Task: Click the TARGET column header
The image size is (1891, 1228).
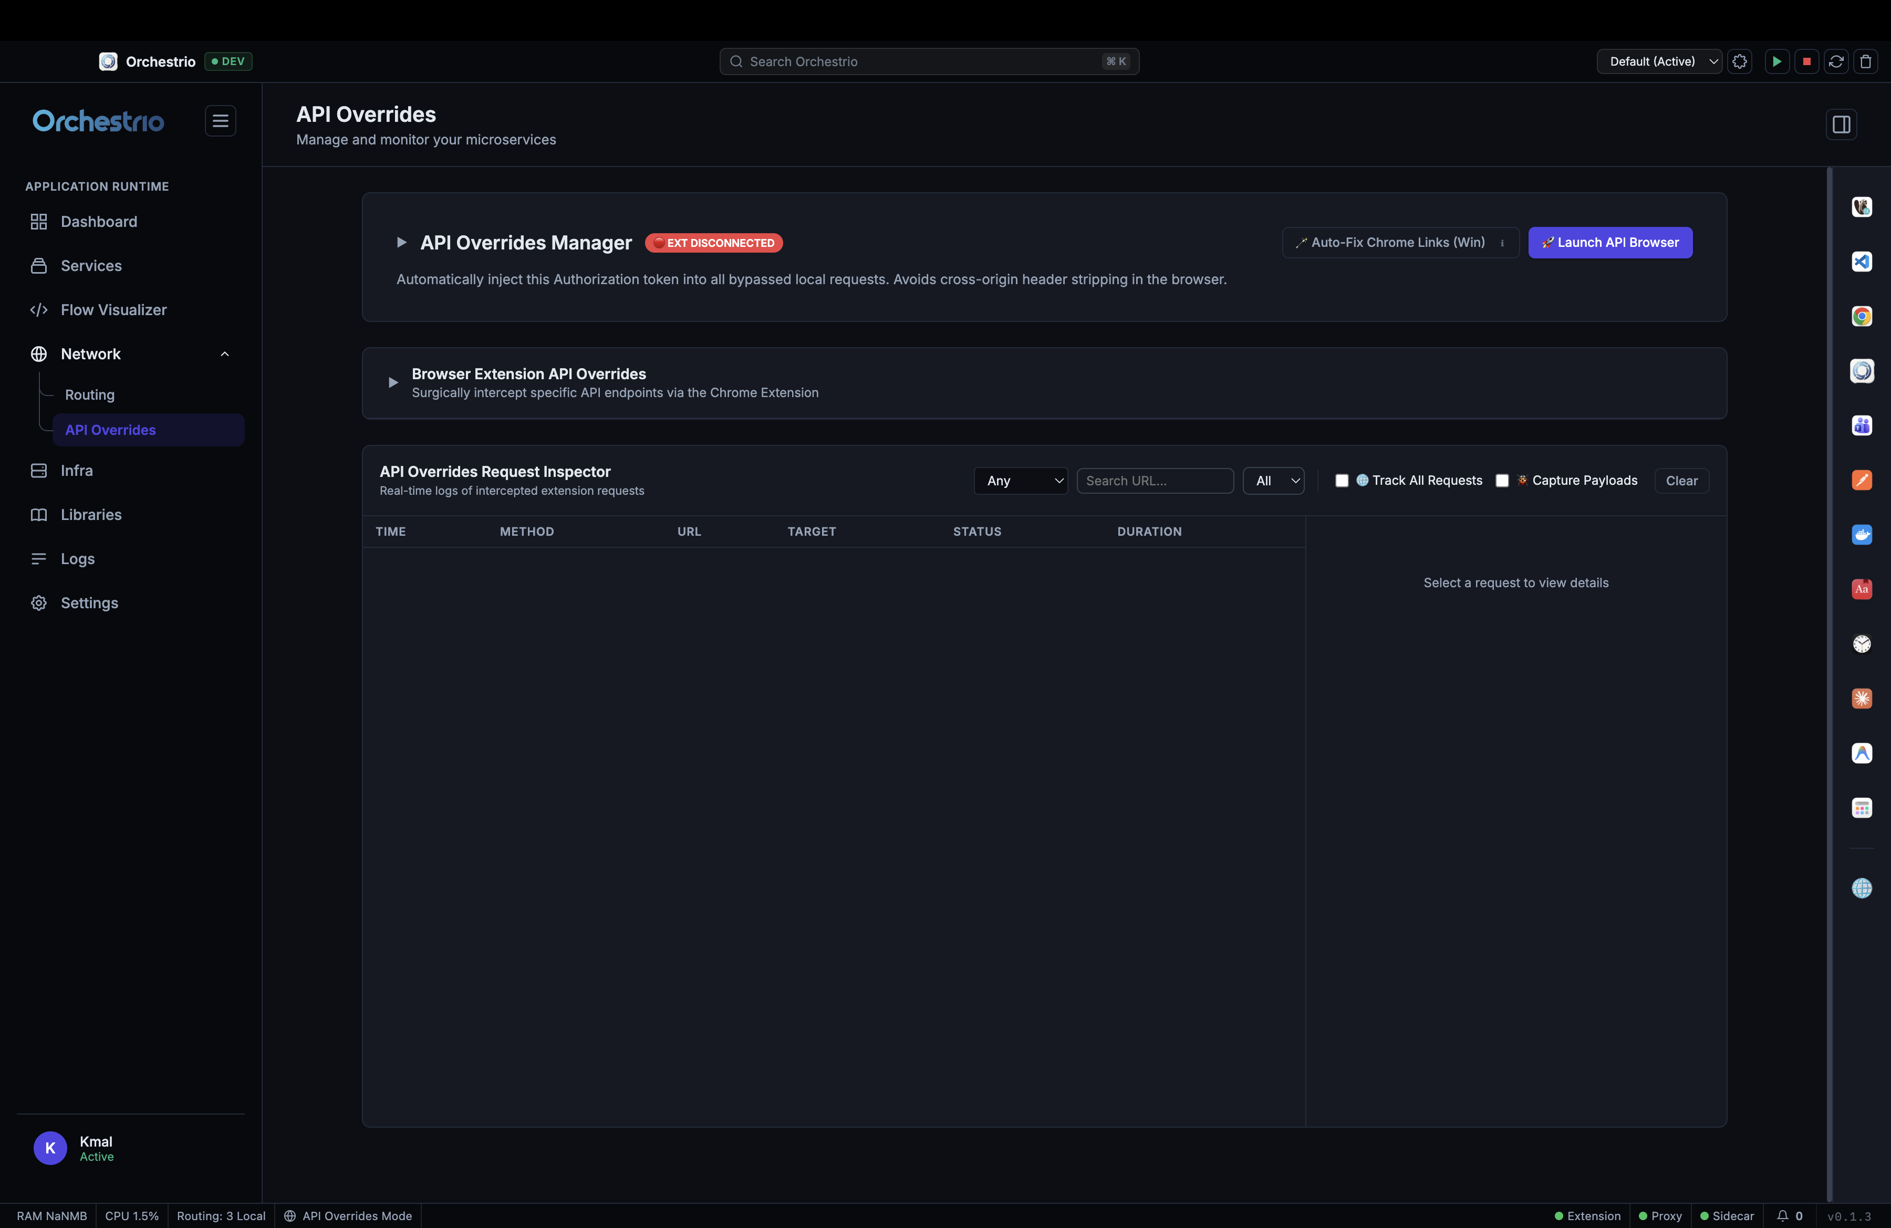Action: 811,532
